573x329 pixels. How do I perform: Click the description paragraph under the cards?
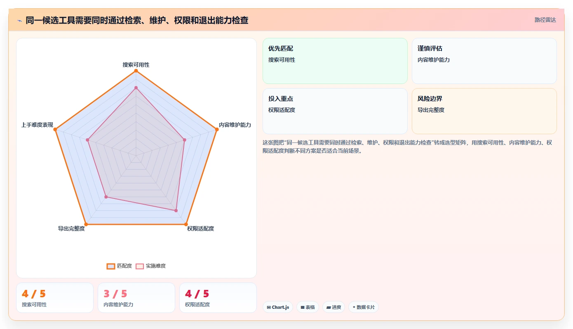point(407,147)
